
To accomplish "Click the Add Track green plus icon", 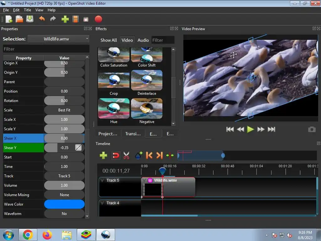I will click(103, 155).
